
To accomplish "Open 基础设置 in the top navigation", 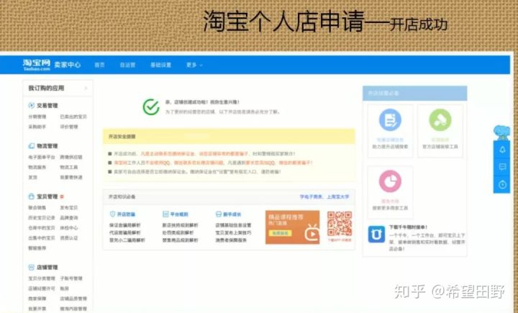I will click(x=160, y=65).
